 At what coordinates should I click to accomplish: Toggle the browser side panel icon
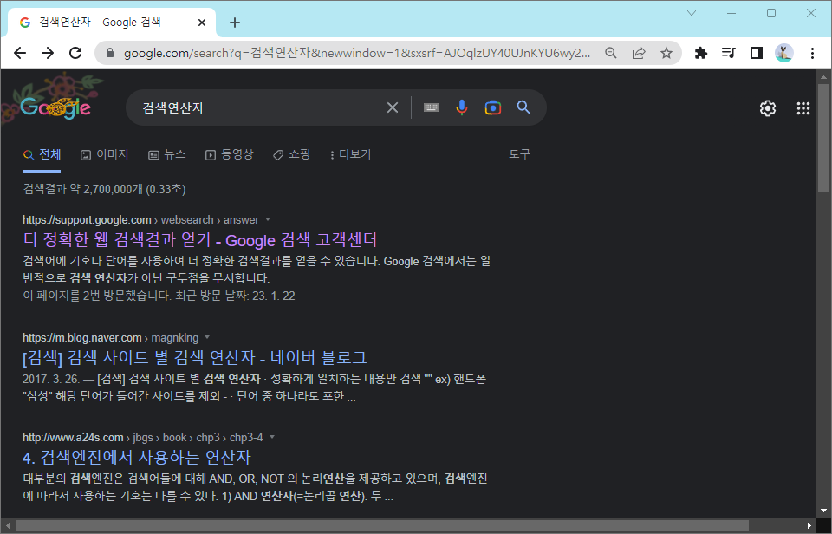tap(756, 53)
